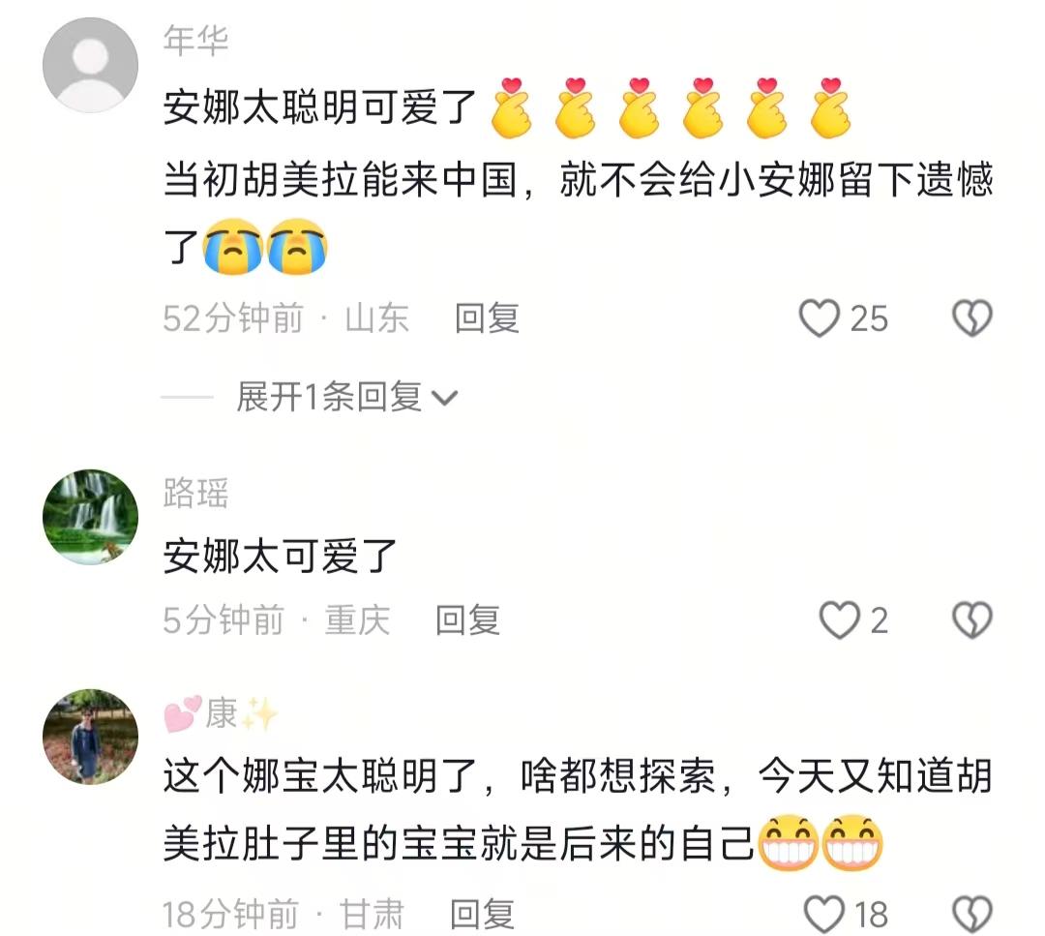
Task: Like the comment by 年华
Action: 820,318
